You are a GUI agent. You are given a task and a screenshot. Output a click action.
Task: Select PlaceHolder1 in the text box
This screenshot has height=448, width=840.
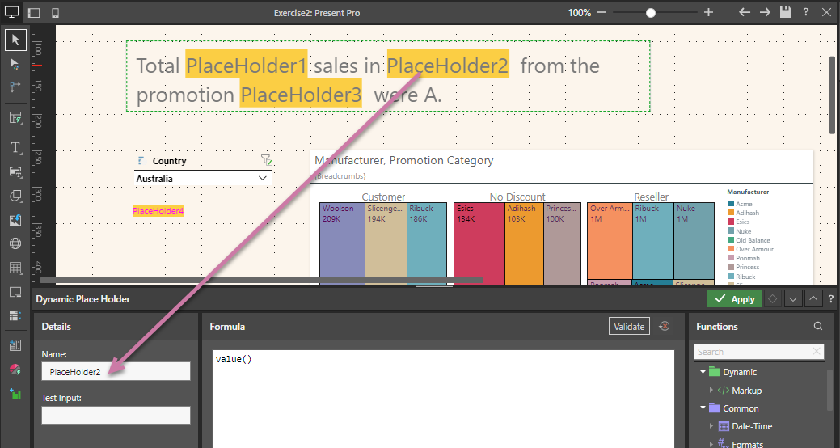247,66
